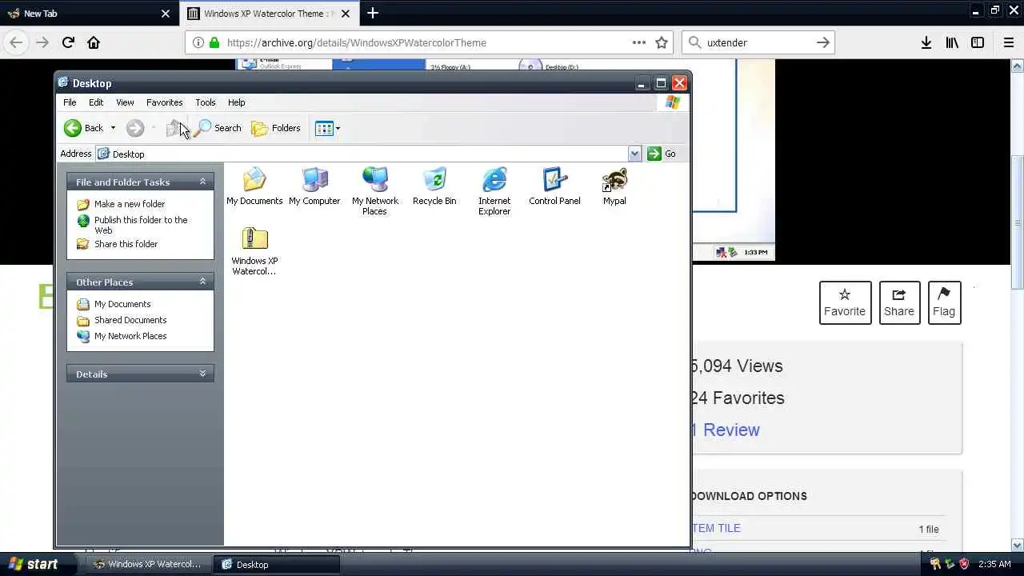Open the 1 Review link
The image size is (1024, 576).
pyautogui.click(x=726, y=430)
